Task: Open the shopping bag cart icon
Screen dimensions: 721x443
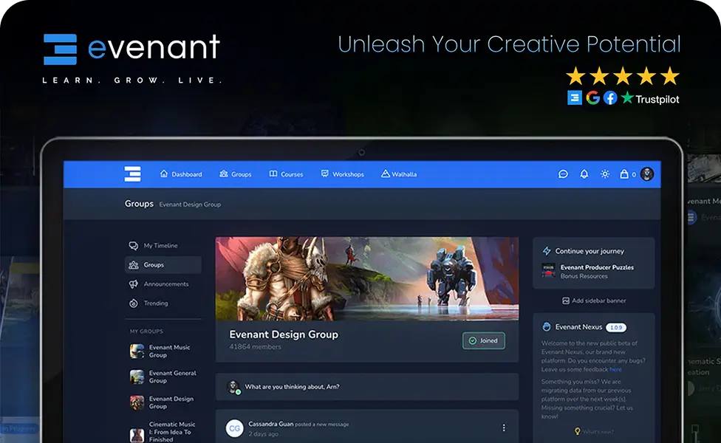Action: click(x=624, y=174)
